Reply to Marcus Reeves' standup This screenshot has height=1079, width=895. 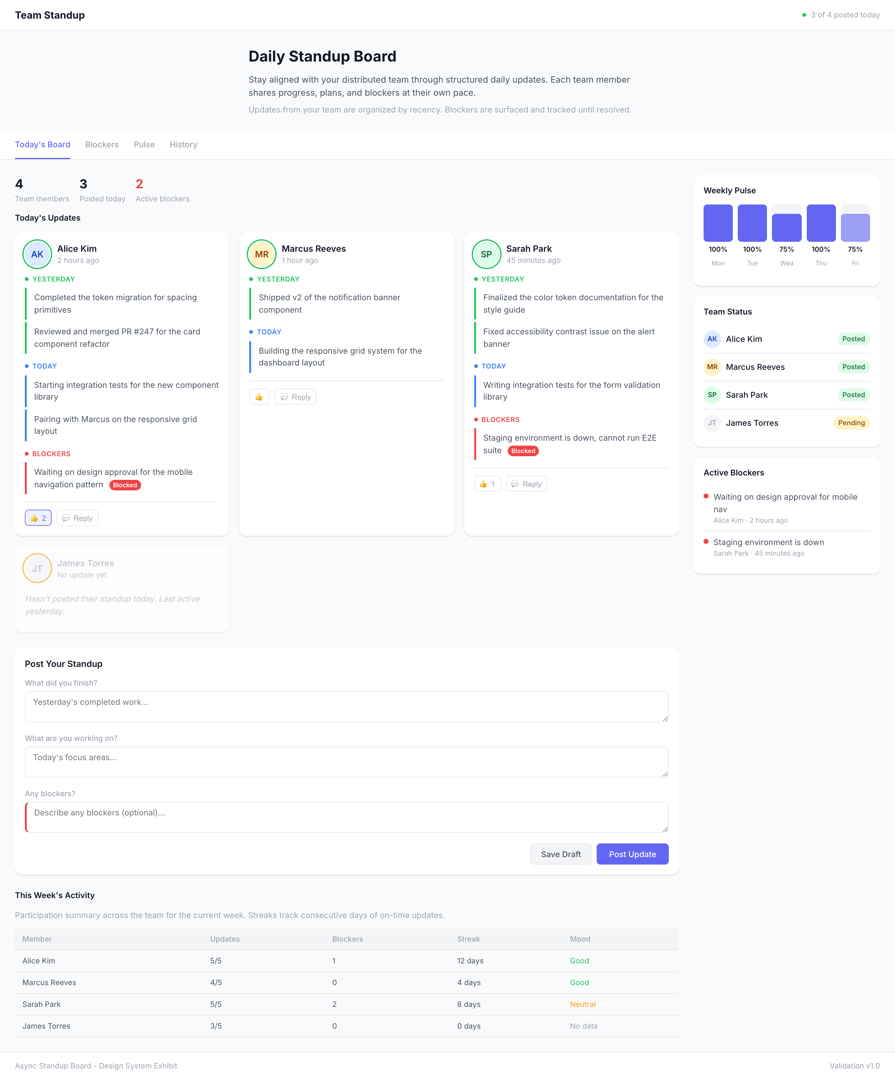point(296,397)
